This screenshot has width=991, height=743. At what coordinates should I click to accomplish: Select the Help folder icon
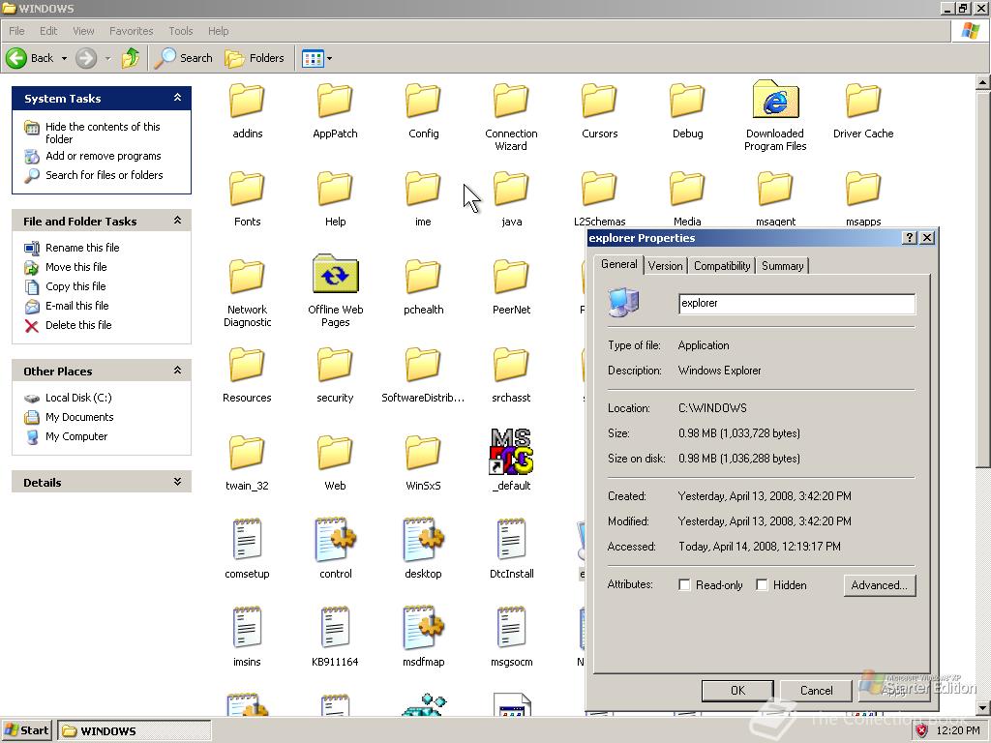click(335, 190)
